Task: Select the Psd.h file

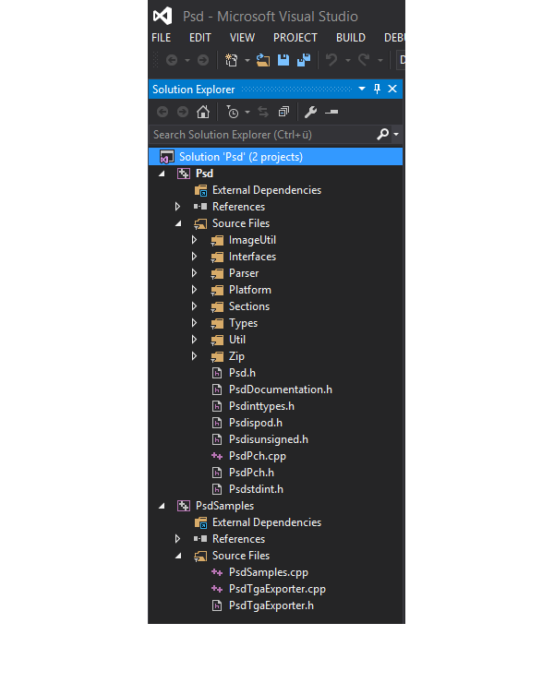Action: 242,373
